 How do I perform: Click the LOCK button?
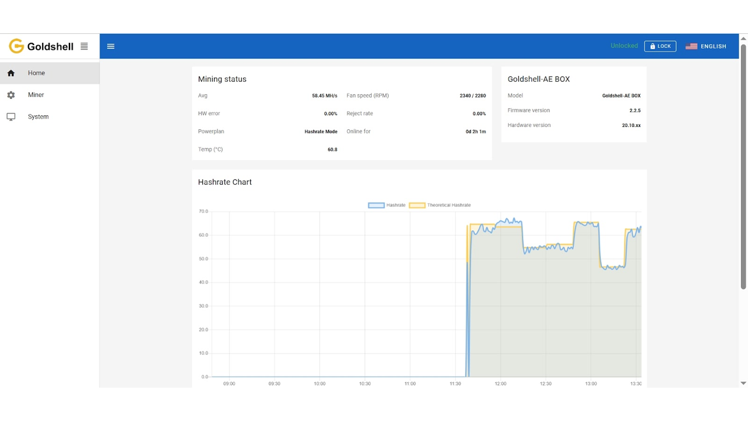(660, 46)
